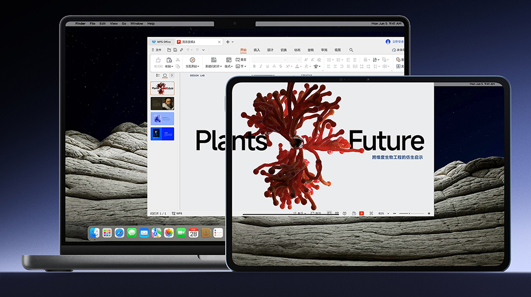
Task: Click the paste clipboard icon in WPS ribbon
Action: 169,60
